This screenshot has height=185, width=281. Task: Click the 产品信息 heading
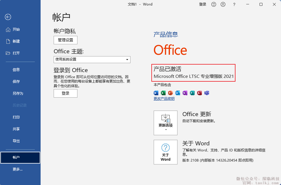(166, 34)
